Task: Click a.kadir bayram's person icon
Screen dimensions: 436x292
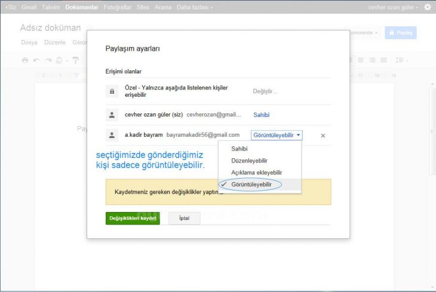Action: [x=111, y=136]
